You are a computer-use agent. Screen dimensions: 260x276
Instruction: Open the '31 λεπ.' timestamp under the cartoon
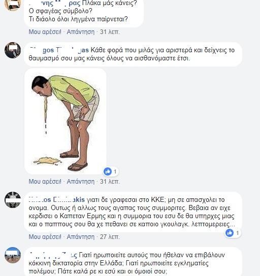point(110,181)
